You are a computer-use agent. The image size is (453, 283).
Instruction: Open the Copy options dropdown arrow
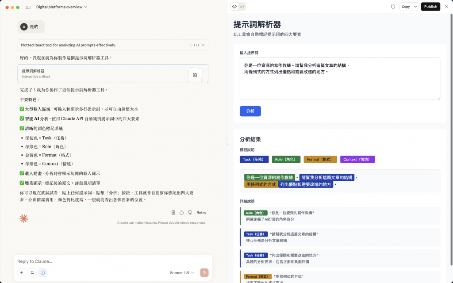[415, 7]
